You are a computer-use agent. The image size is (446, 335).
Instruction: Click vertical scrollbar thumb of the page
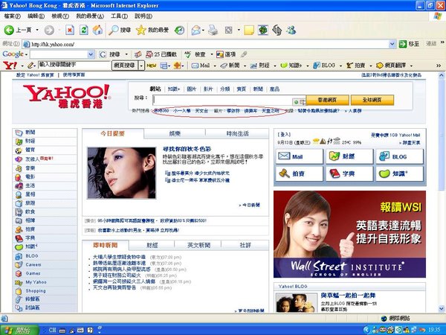(441, 135)
